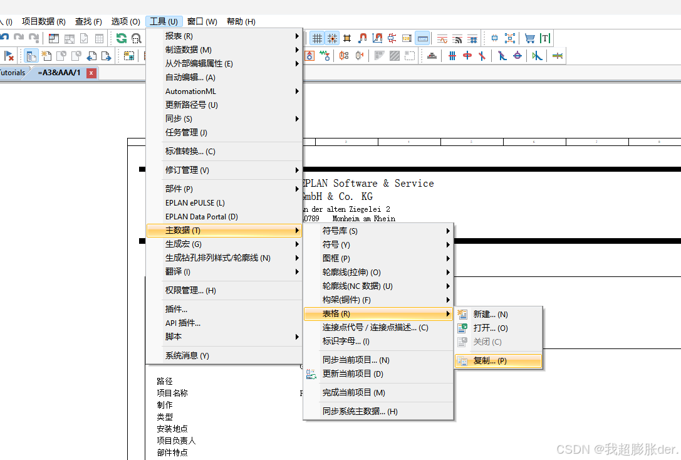
Task: Toggle the red magnet with blue dot icon
Action: (x=362, y=38)
